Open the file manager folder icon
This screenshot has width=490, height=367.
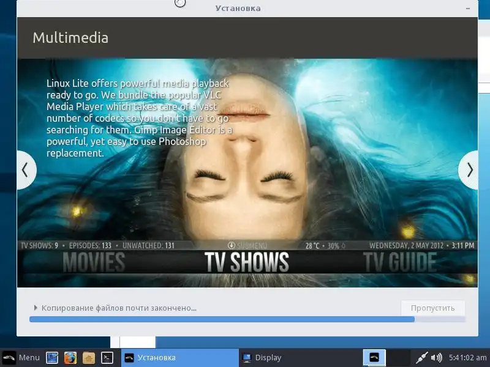(89, 358)
